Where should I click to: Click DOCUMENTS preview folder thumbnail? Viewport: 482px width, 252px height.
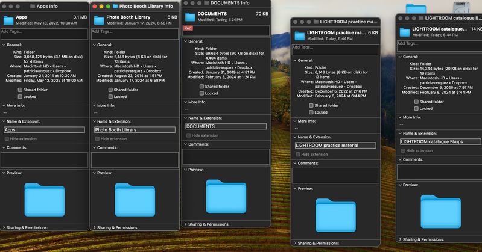pos(226,196)
